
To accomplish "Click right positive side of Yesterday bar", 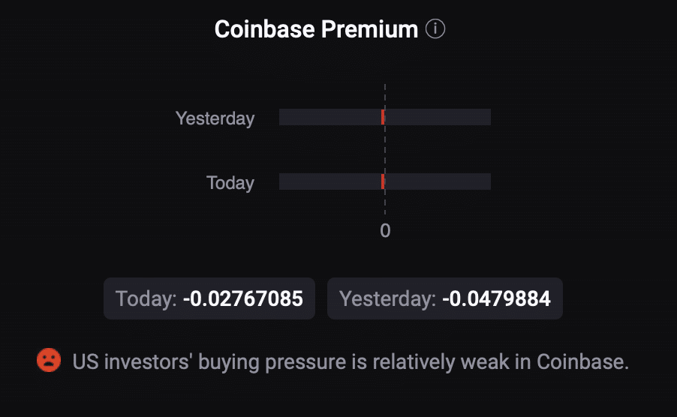I will (x=439, y=117).
